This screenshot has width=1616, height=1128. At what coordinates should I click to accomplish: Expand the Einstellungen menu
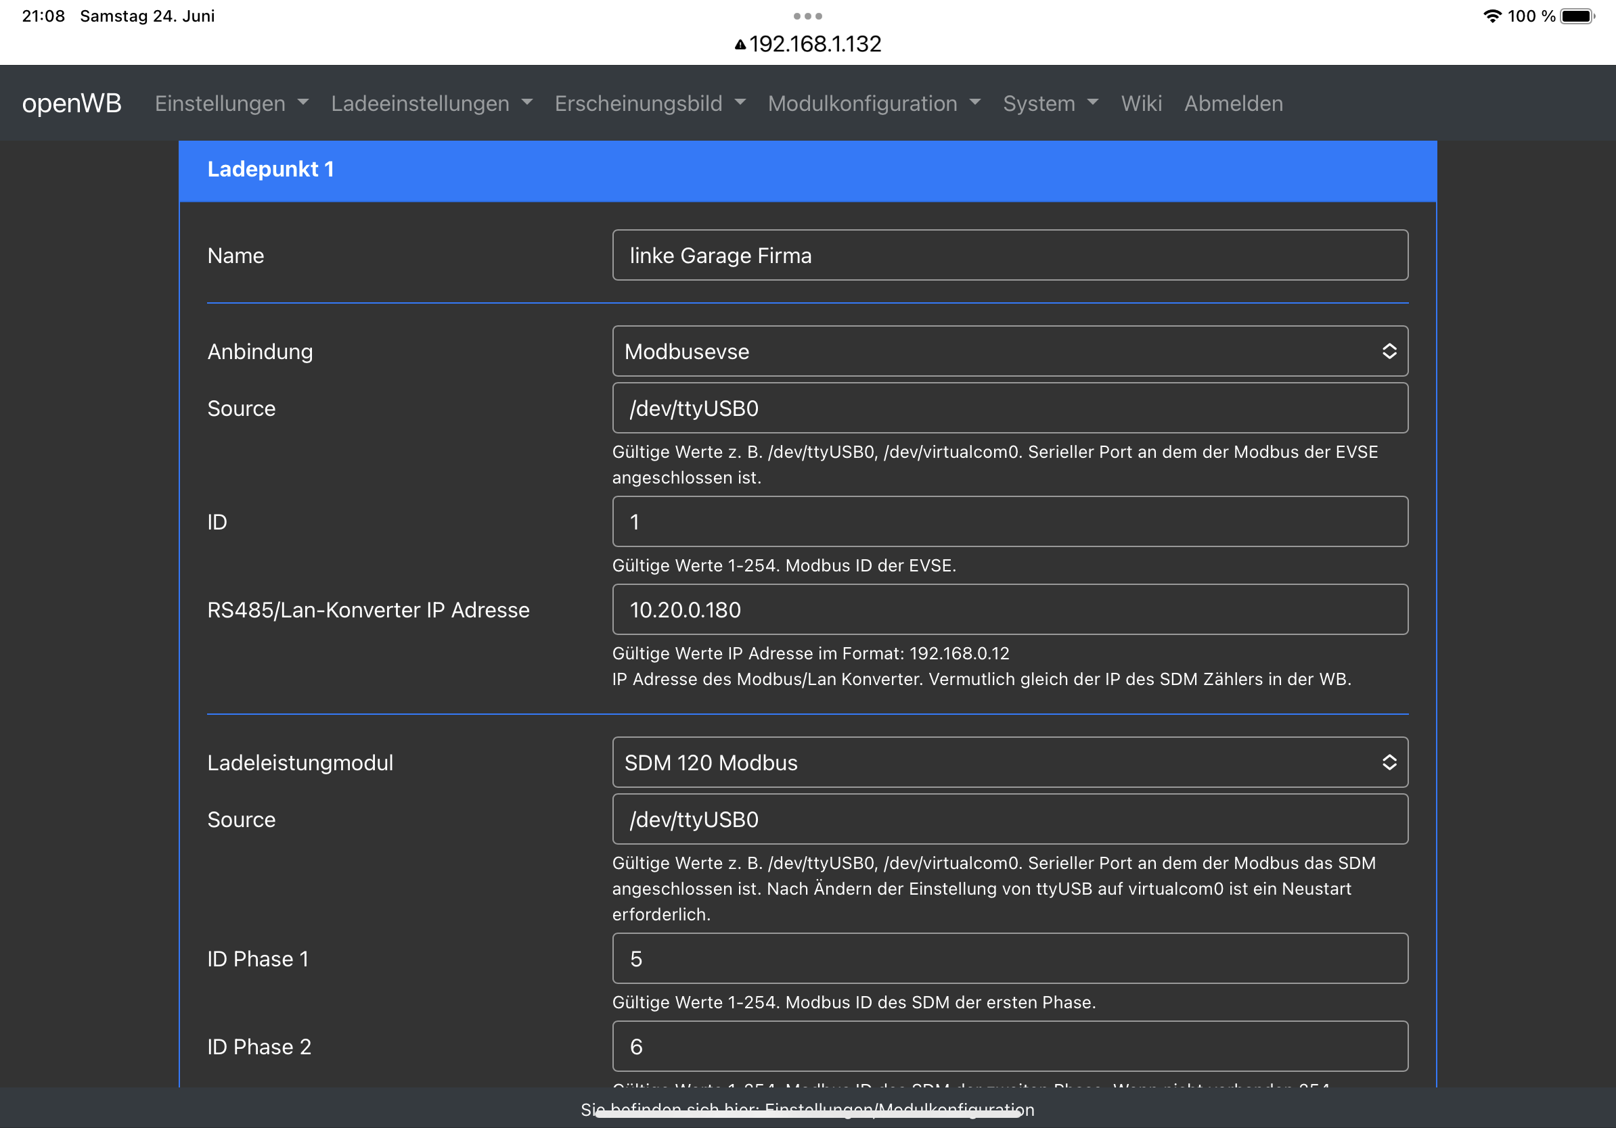pos(231,103)
